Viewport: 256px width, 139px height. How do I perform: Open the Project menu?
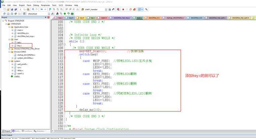[22, 5]
